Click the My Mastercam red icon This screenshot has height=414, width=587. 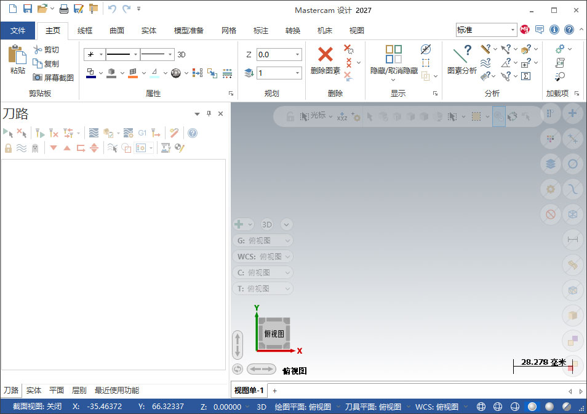525,30
